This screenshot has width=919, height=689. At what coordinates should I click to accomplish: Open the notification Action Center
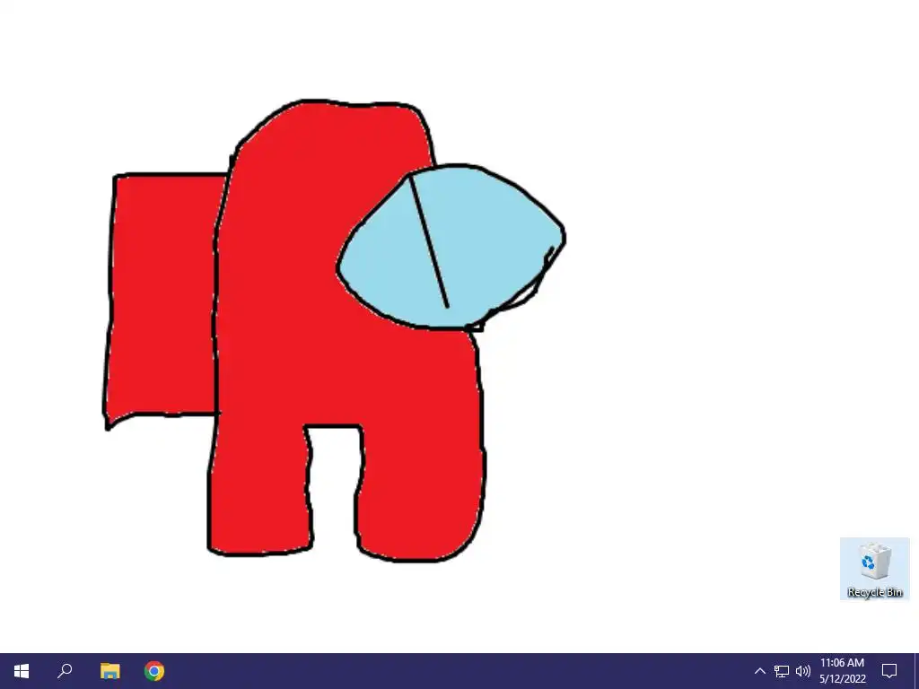click(889, 671)
